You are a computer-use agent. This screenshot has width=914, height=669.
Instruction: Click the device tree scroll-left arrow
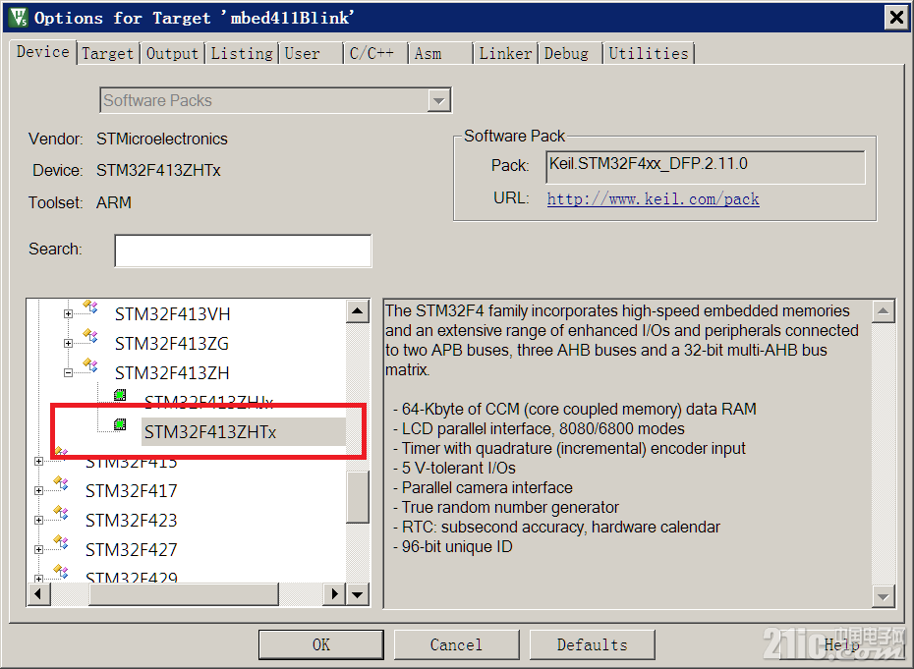38,594
